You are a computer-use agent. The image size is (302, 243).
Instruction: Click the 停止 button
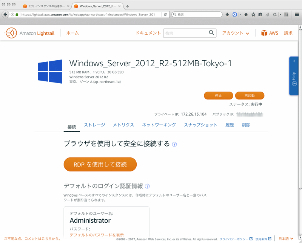219,96
